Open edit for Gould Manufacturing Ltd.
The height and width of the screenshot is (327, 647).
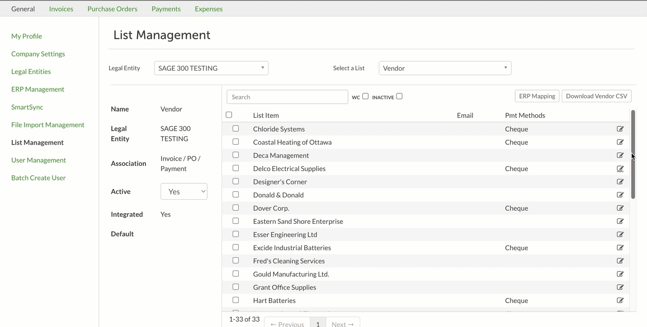coord(620,274)
